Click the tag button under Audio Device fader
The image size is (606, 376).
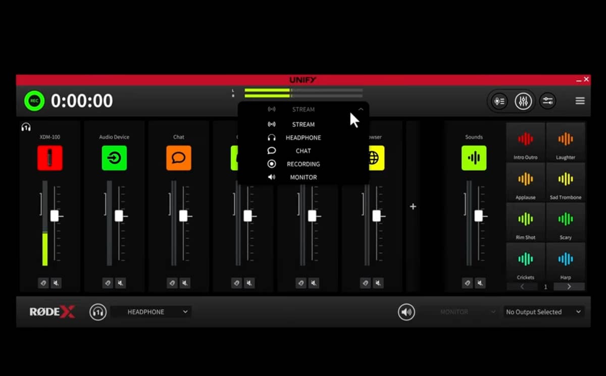(108, 283)
